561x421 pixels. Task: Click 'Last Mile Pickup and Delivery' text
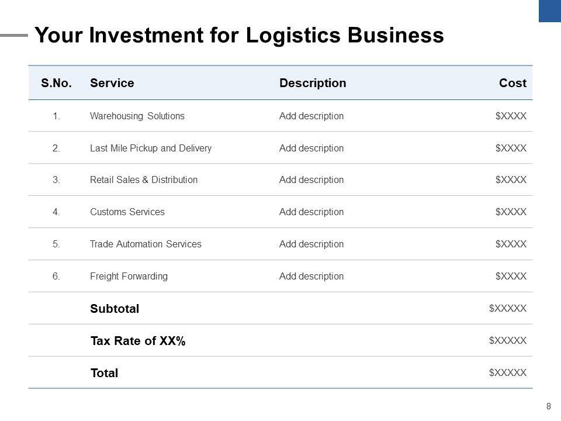(x=151, y=148)
